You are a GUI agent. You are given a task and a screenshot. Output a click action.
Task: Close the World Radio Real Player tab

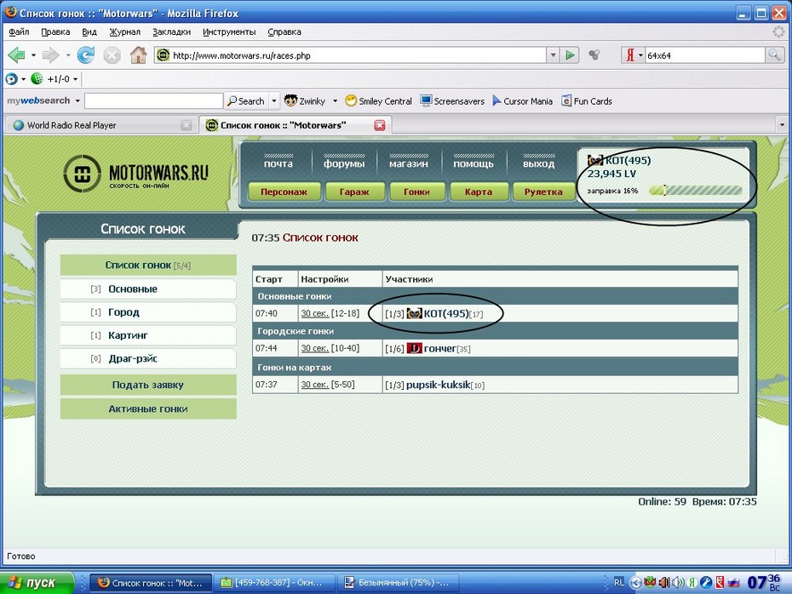coord(187,125)
